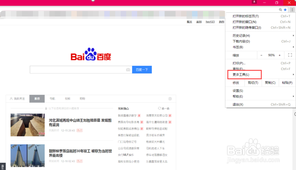Click the Baidu logo
296x170 pixels.
click(x=91, y=54)
